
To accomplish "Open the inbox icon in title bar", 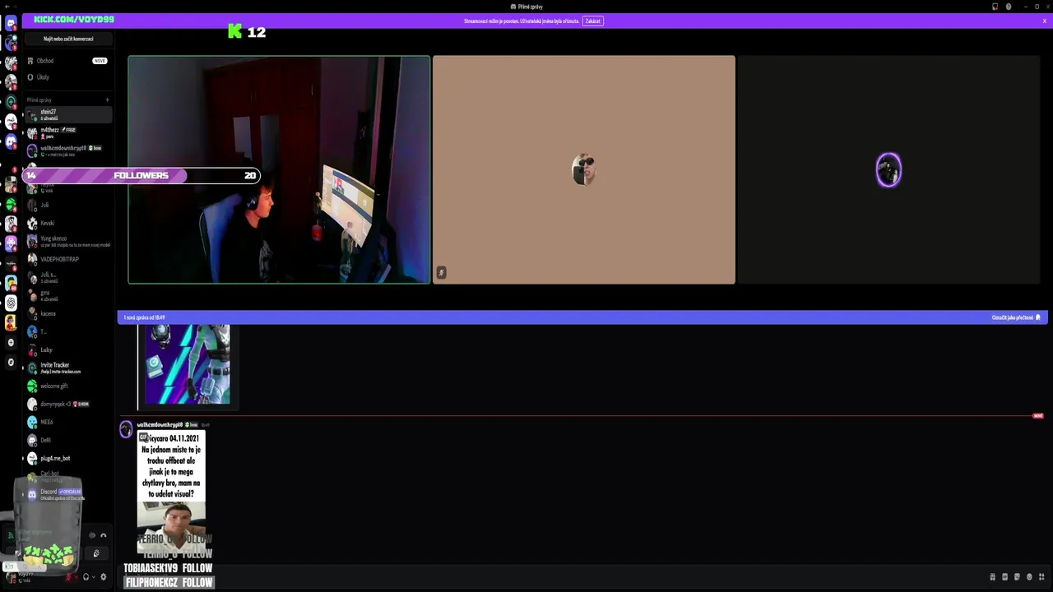I will 995,7.
